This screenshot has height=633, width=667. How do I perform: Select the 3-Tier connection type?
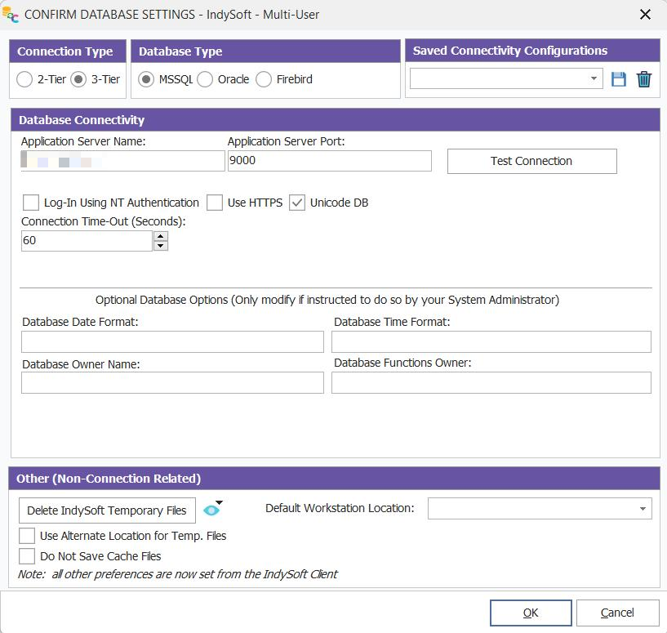coord(79,79)
